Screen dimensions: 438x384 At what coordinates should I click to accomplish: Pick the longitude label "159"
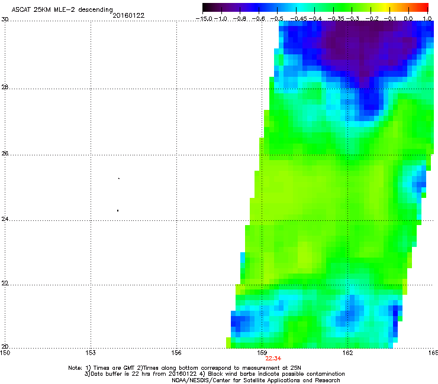[262, 353]
